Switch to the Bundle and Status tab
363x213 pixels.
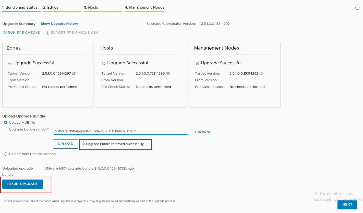(20, 7)
